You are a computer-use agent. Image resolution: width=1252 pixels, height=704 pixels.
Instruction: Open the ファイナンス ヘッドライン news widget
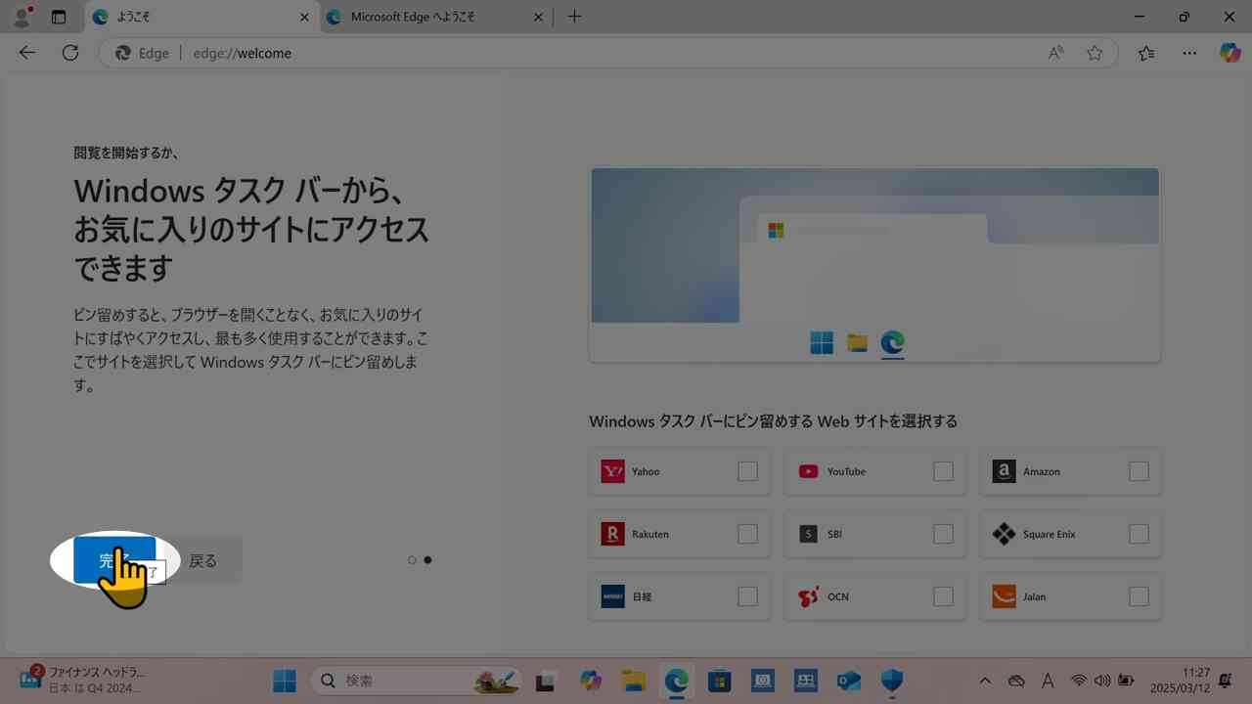coord(82,680)
